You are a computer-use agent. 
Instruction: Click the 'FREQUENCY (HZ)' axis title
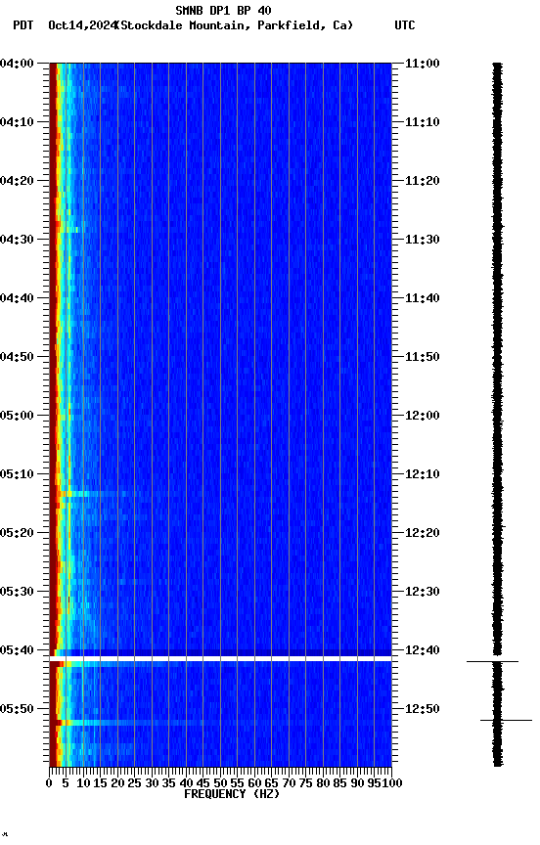pos(232,794)
